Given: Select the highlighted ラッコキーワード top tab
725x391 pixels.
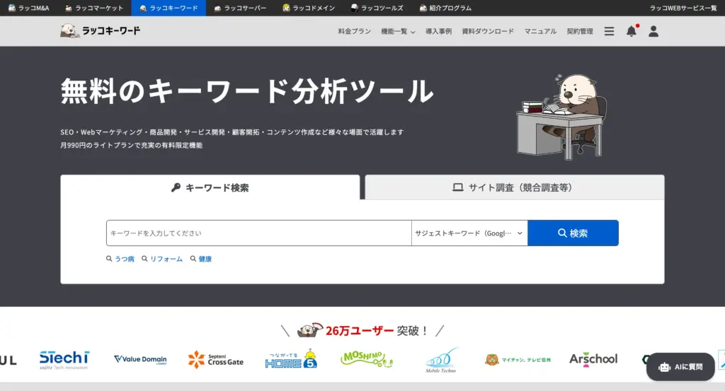Looking at the screenshot, I should [169, 8].
